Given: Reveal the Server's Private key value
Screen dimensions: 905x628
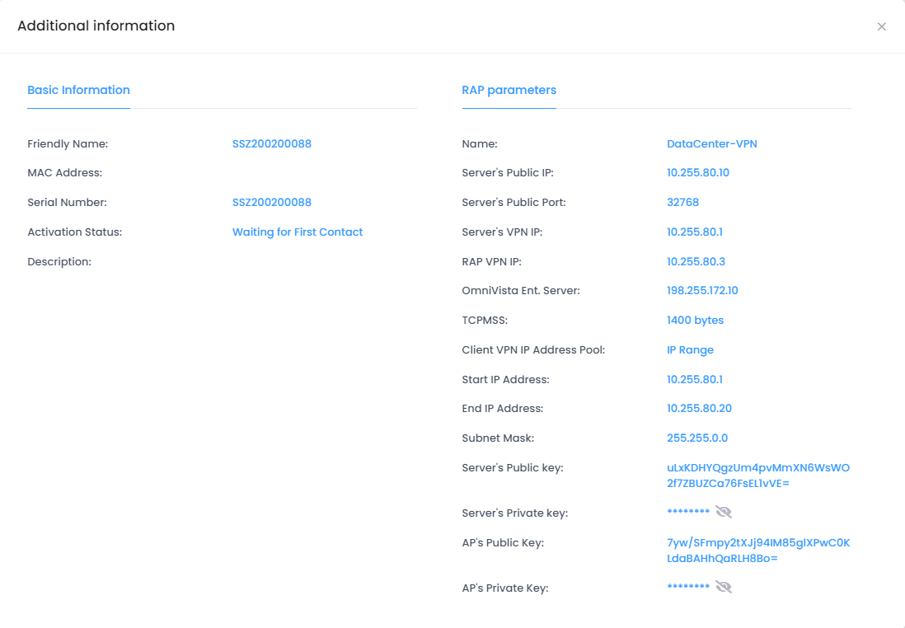Looking at the screenshot, I should click(724, 513).
